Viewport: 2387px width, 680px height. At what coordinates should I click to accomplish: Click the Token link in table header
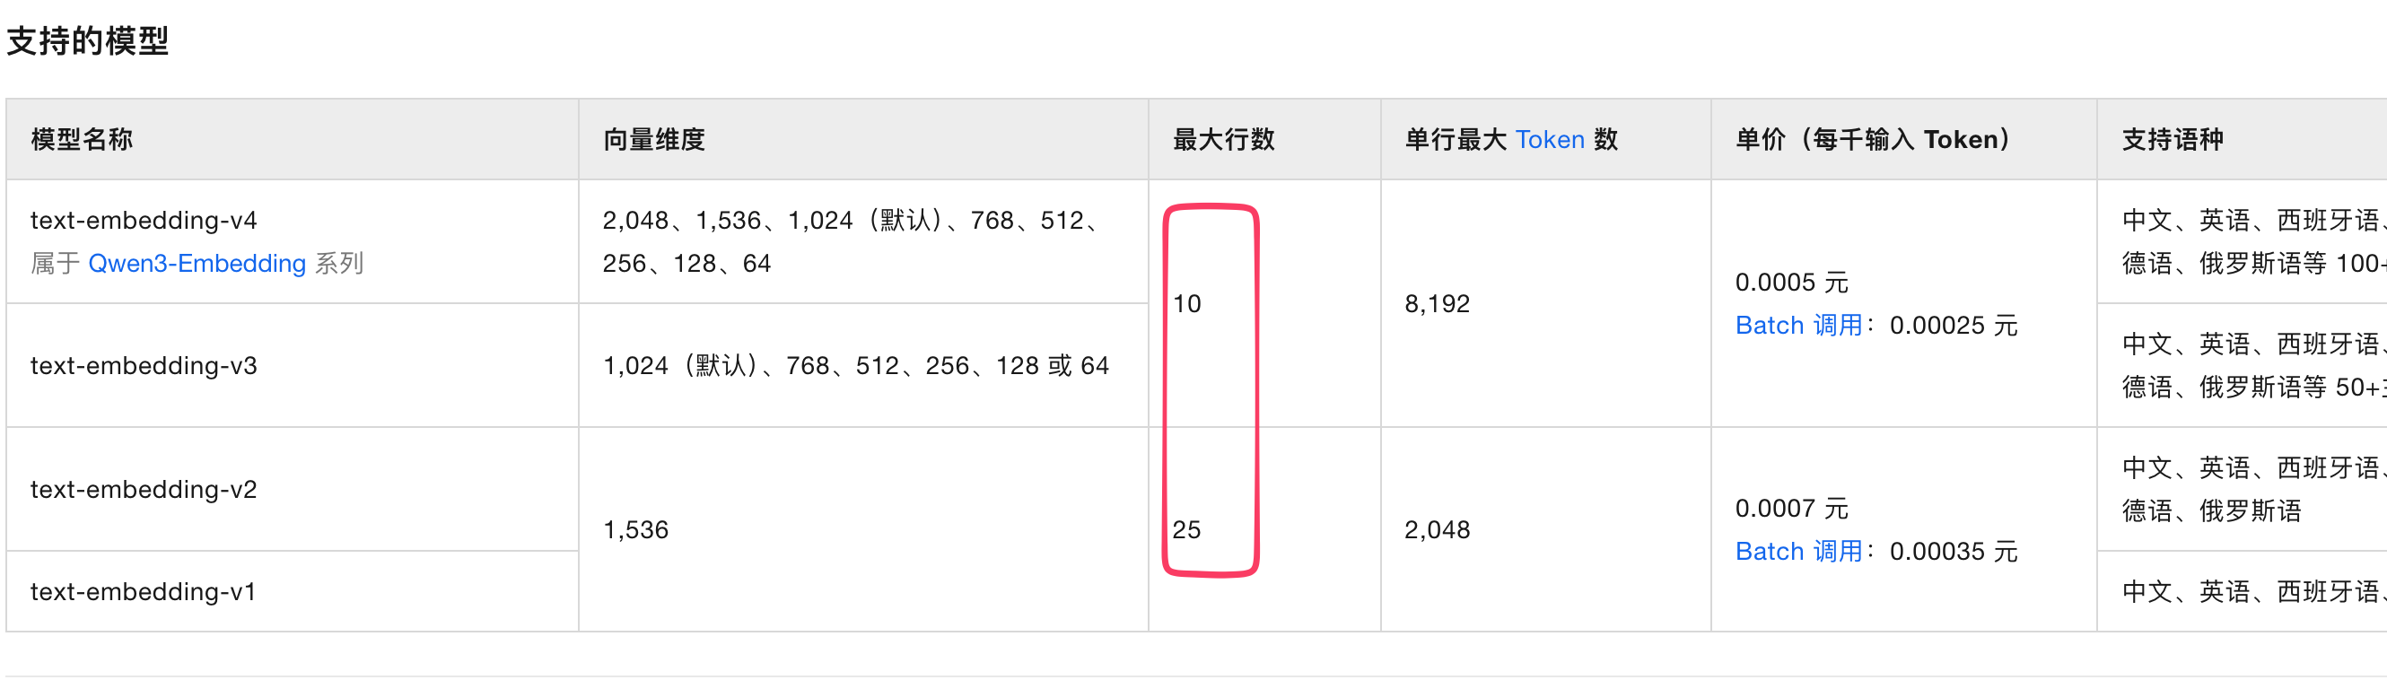click(x=1550, y=140)
